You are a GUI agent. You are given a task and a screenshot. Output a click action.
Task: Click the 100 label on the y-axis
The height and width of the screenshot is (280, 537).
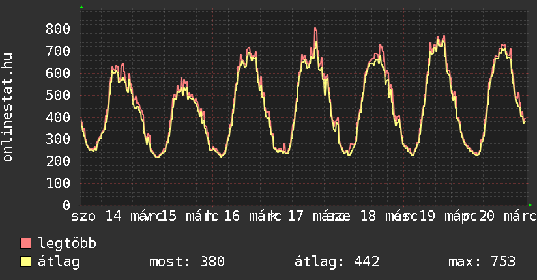tap(58, 184)
